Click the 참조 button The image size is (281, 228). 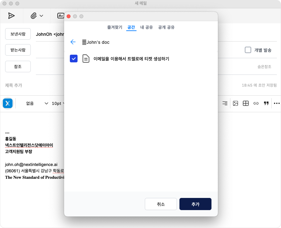point(18,67)
